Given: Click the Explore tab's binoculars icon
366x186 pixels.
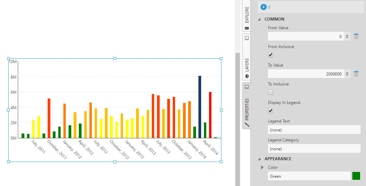Looking at the screenshot, I should [246, 28].
